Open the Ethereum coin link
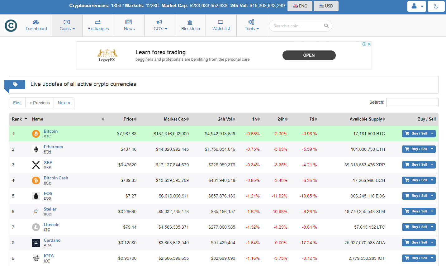The width and height of the screenshot is (446, 266). pos(53,147)
